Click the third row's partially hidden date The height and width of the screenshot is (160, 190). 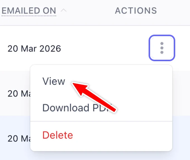coord(19,139)
